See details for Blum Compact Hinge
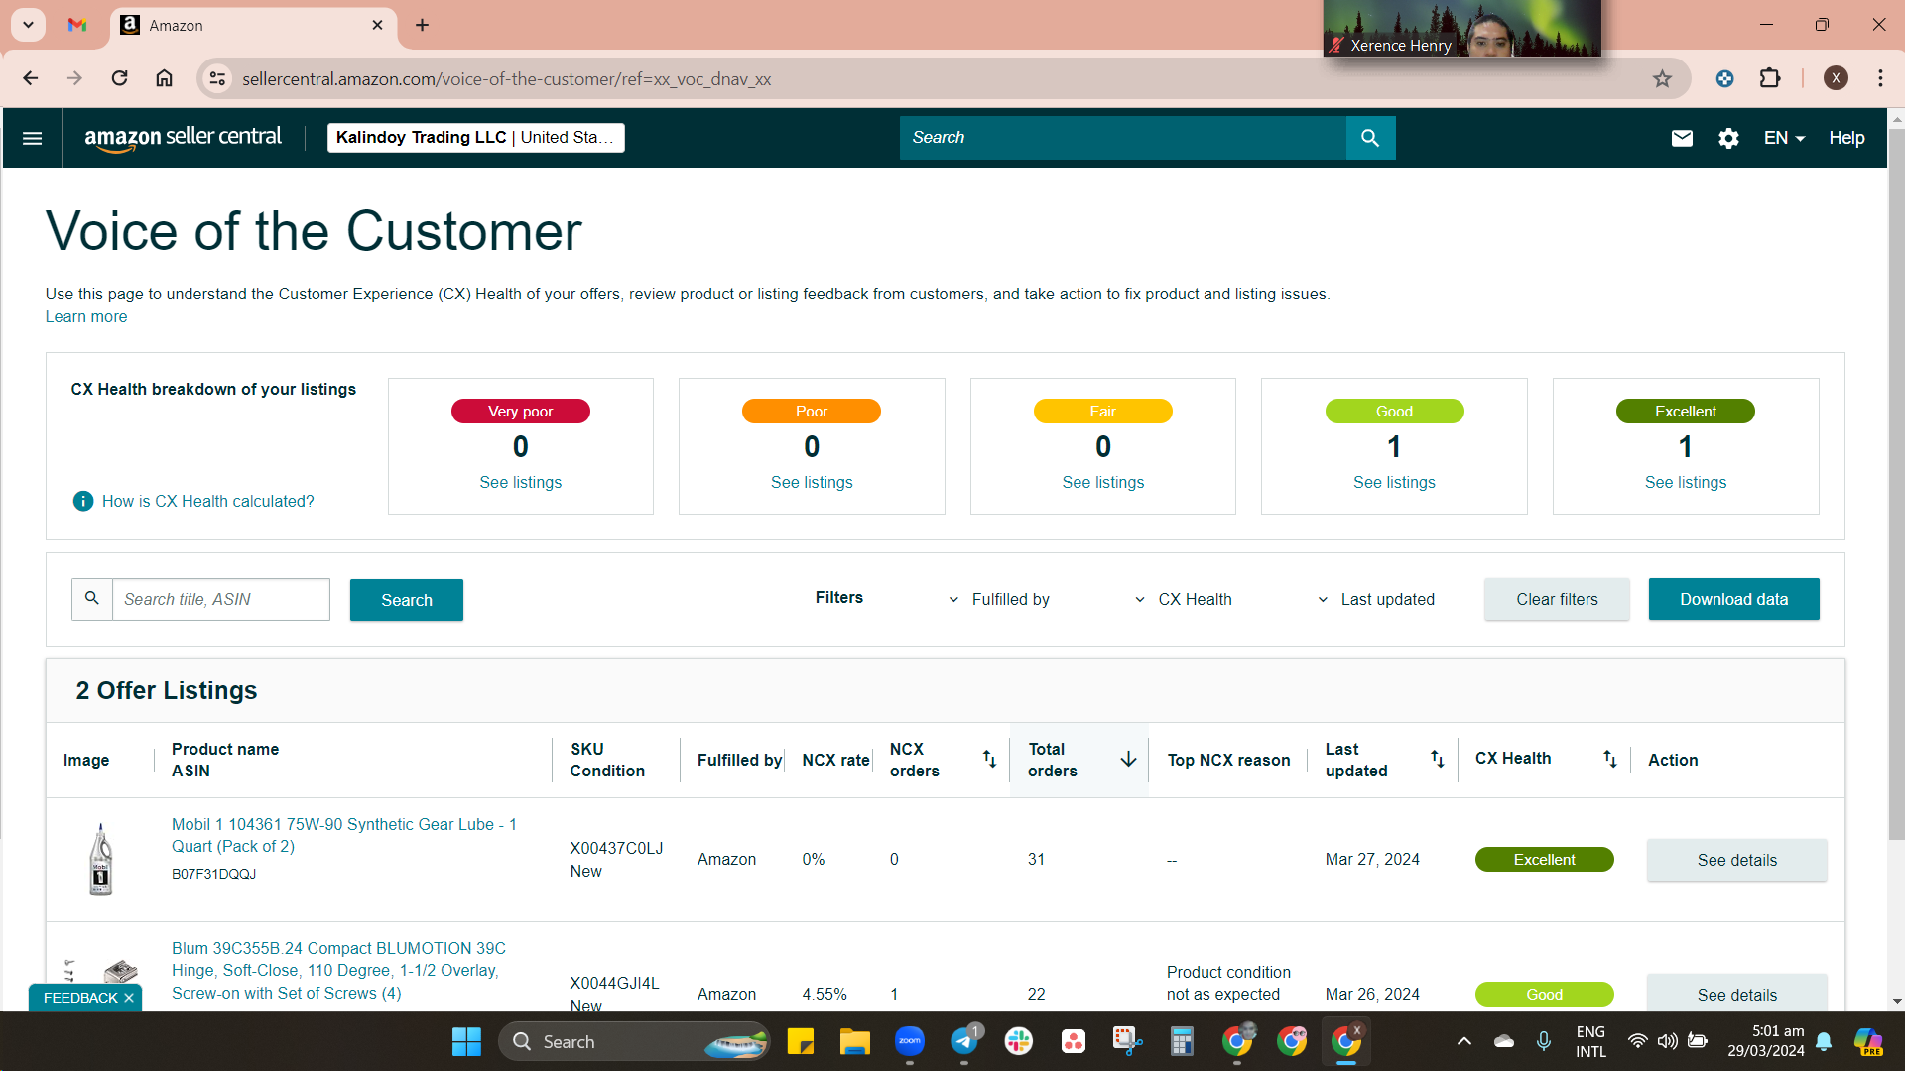The width and height of the screenshot is (1905, 1071). 1737,994
